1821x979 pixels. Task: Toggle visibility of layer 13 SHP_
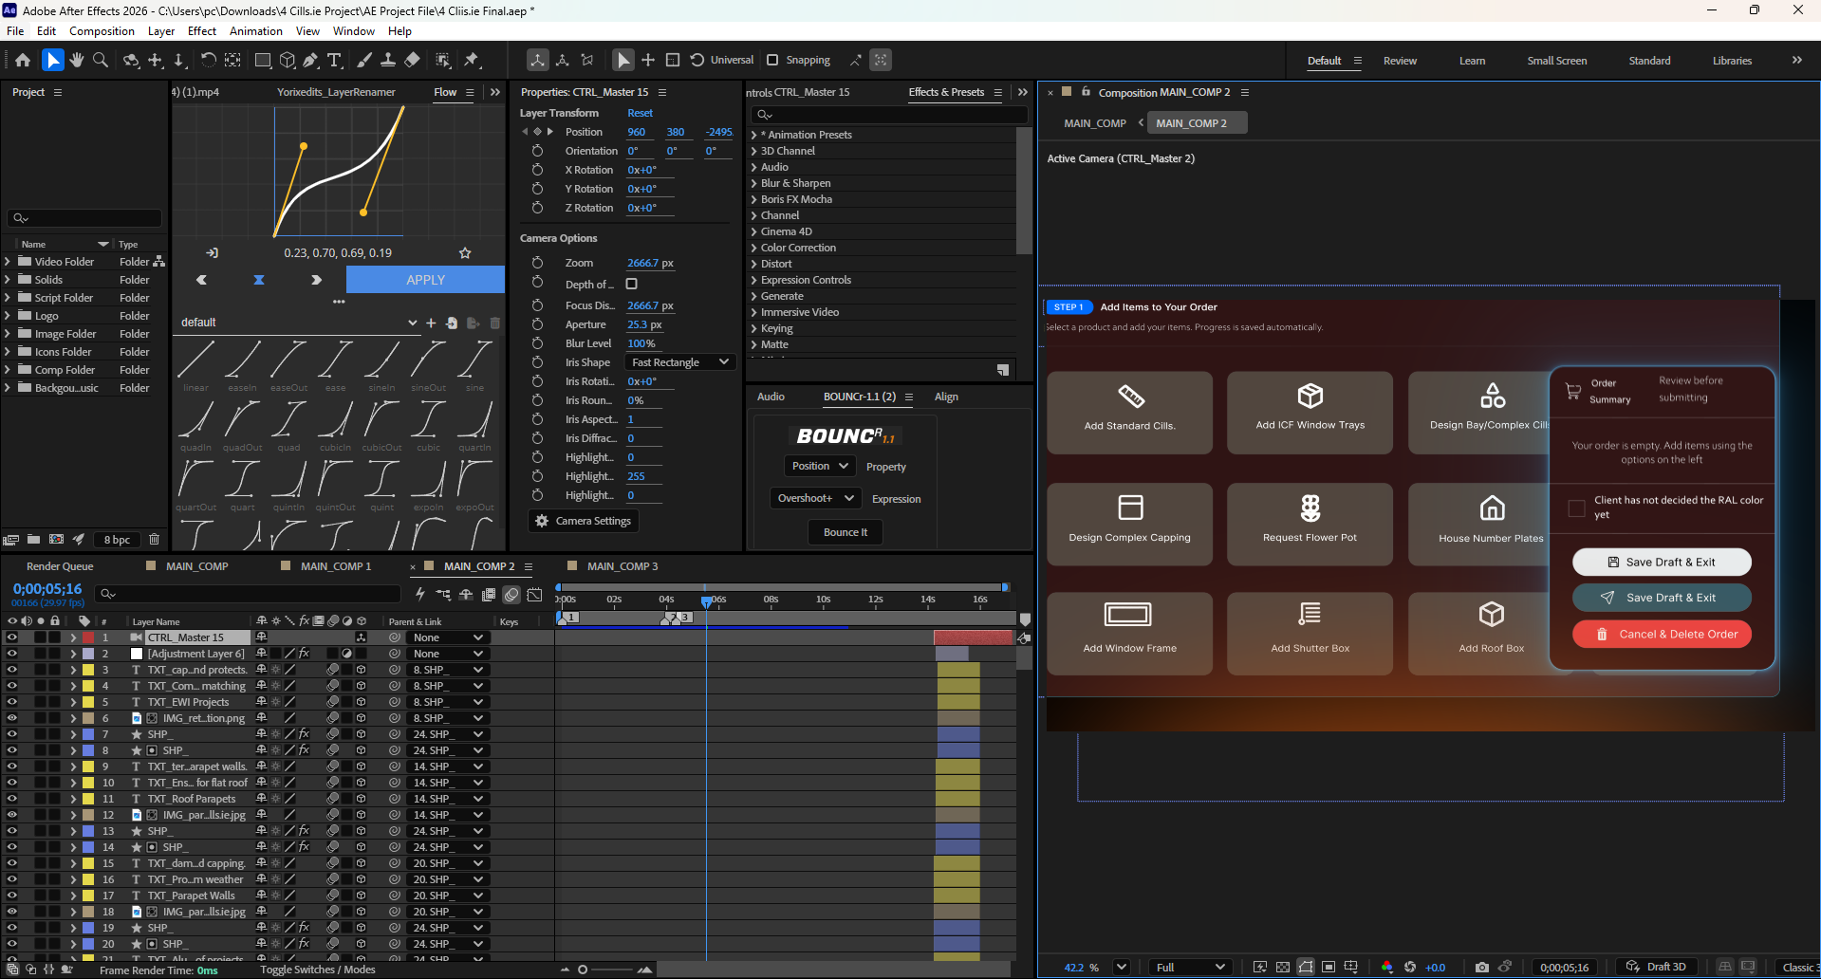tap(11, 831)
